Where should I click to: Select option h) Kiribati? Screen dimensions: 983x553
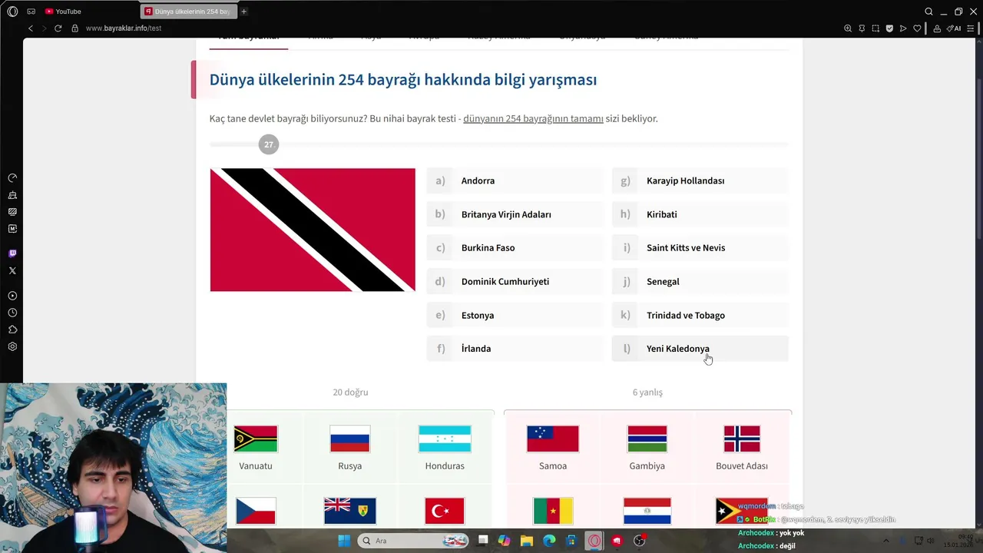(700, 214)
